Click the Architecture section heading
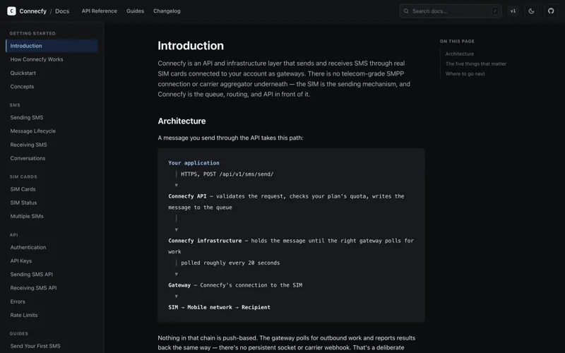 click(x=182, y=121)
